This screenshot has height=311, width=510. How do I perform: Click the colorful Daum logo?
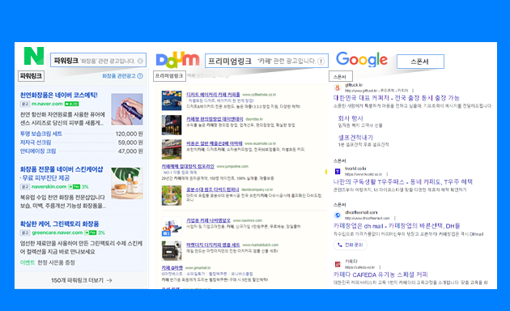point(177,60)
